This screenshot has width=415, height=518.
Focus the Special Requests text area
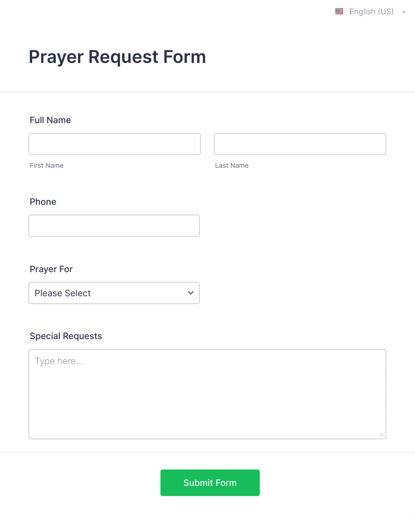(207, 393)
